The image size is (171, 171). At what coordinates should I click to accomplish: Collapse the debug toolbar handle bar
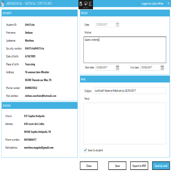pyautogui.click(x=86, y=8)
